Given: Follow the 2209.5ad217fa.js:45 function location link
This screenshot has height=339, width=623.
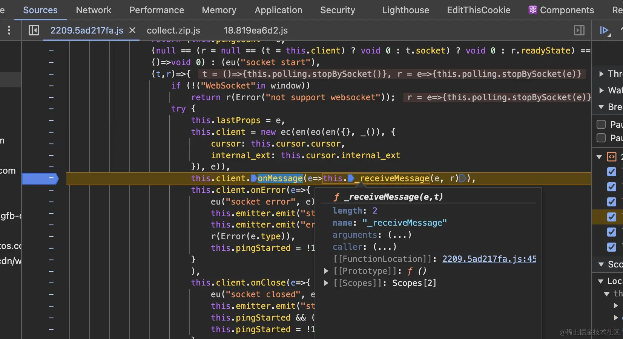Looking at the screenshot, I should click(489, 259).
